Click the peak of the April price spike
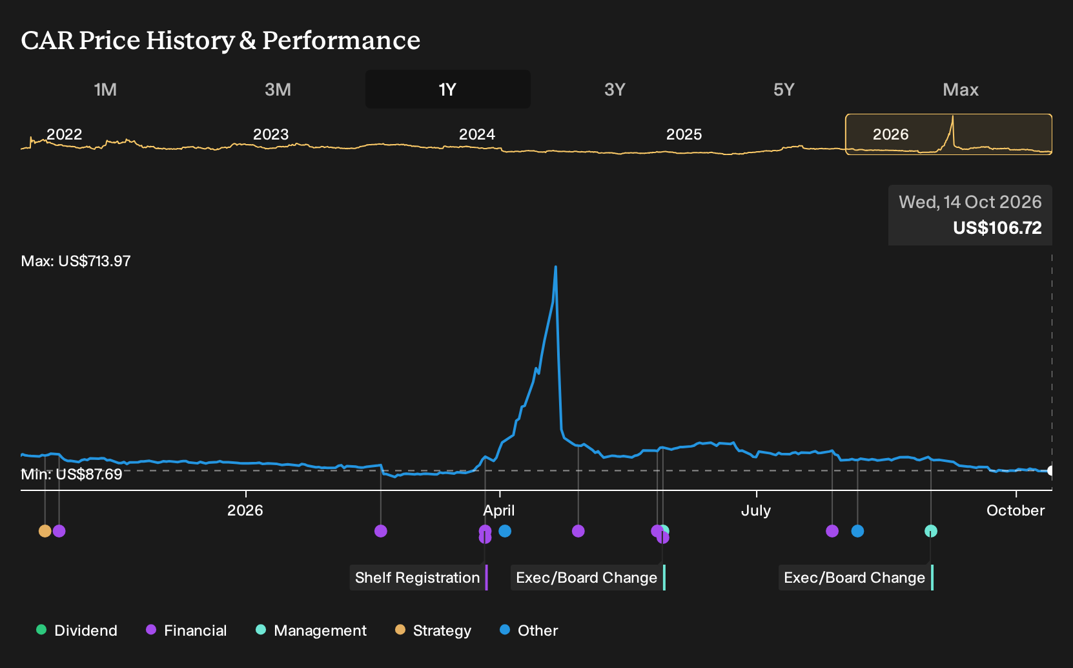Viewport: 1073px width, 668px height. [555, 267]
